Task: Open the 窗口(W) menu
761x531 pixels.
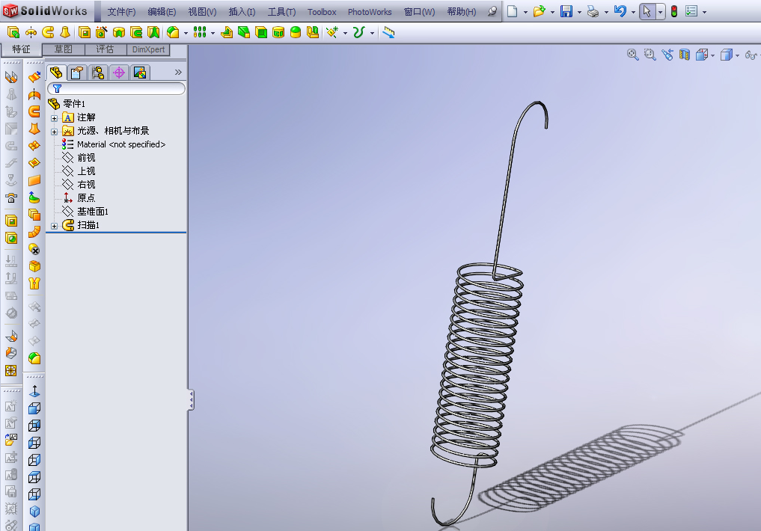Action: point(419,12)
